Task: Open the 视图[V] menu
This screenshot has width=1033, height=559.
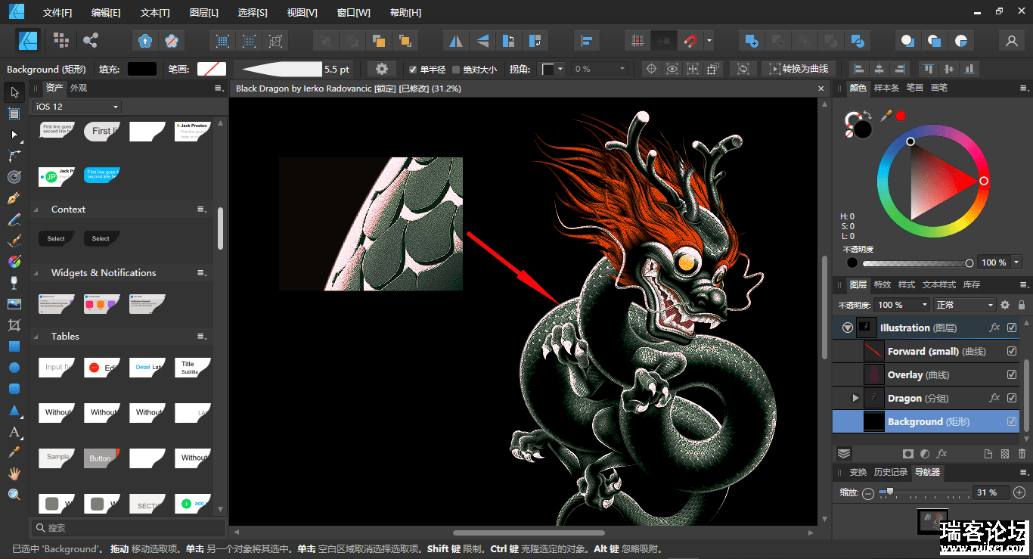Action: tap(302, 13)
